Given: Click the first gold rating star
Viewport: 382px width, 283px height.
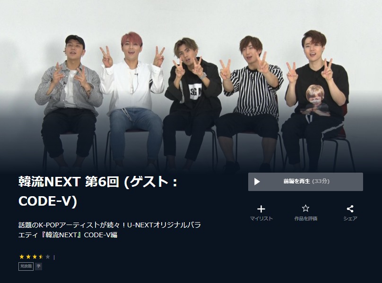Looking at the screenshot, I should click(x=22, y=257).
